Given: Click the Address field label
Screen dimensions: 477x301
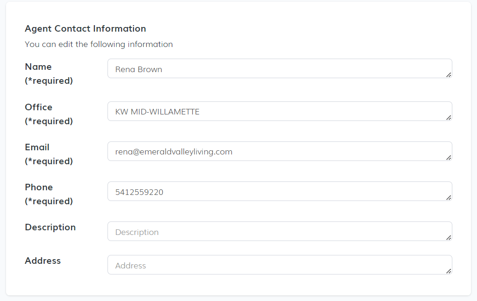Looking at the screenshot, I should point(43,261).
